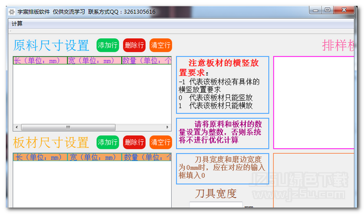Minimize the 宇宸排版软件 window

[315, 10]
